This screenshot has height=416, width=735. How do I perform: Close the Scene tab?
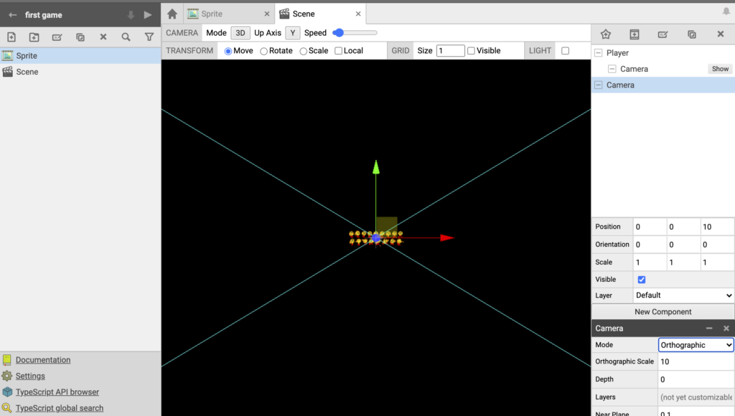coord(358,14)
